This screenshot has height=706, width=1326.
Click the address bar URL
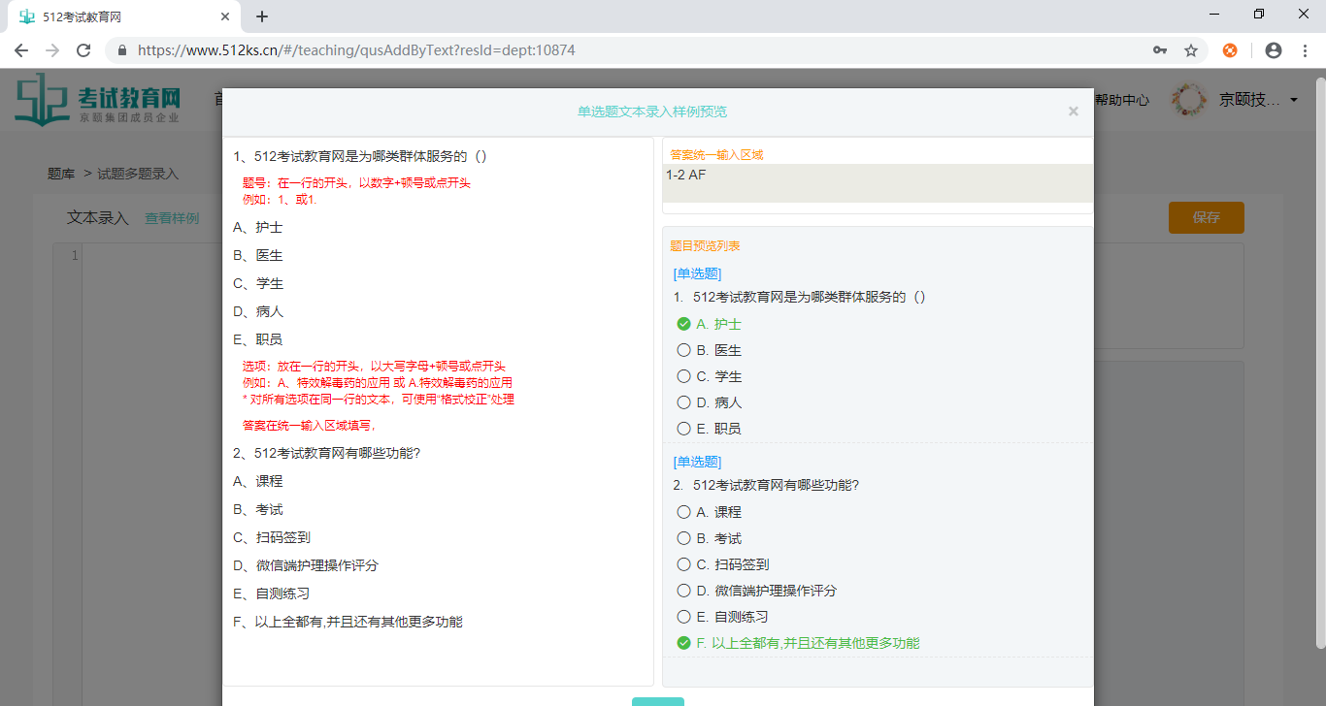[356, 50]
